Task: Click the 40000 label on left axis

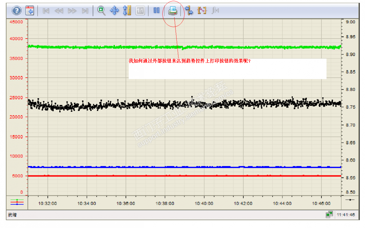Action: [16, 39]
